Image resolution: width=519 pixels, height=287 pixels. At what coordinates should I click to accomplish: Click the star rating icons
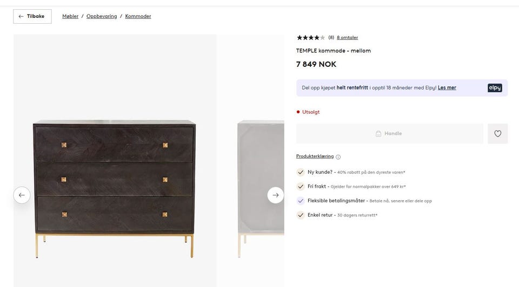(x=311, y=38)
